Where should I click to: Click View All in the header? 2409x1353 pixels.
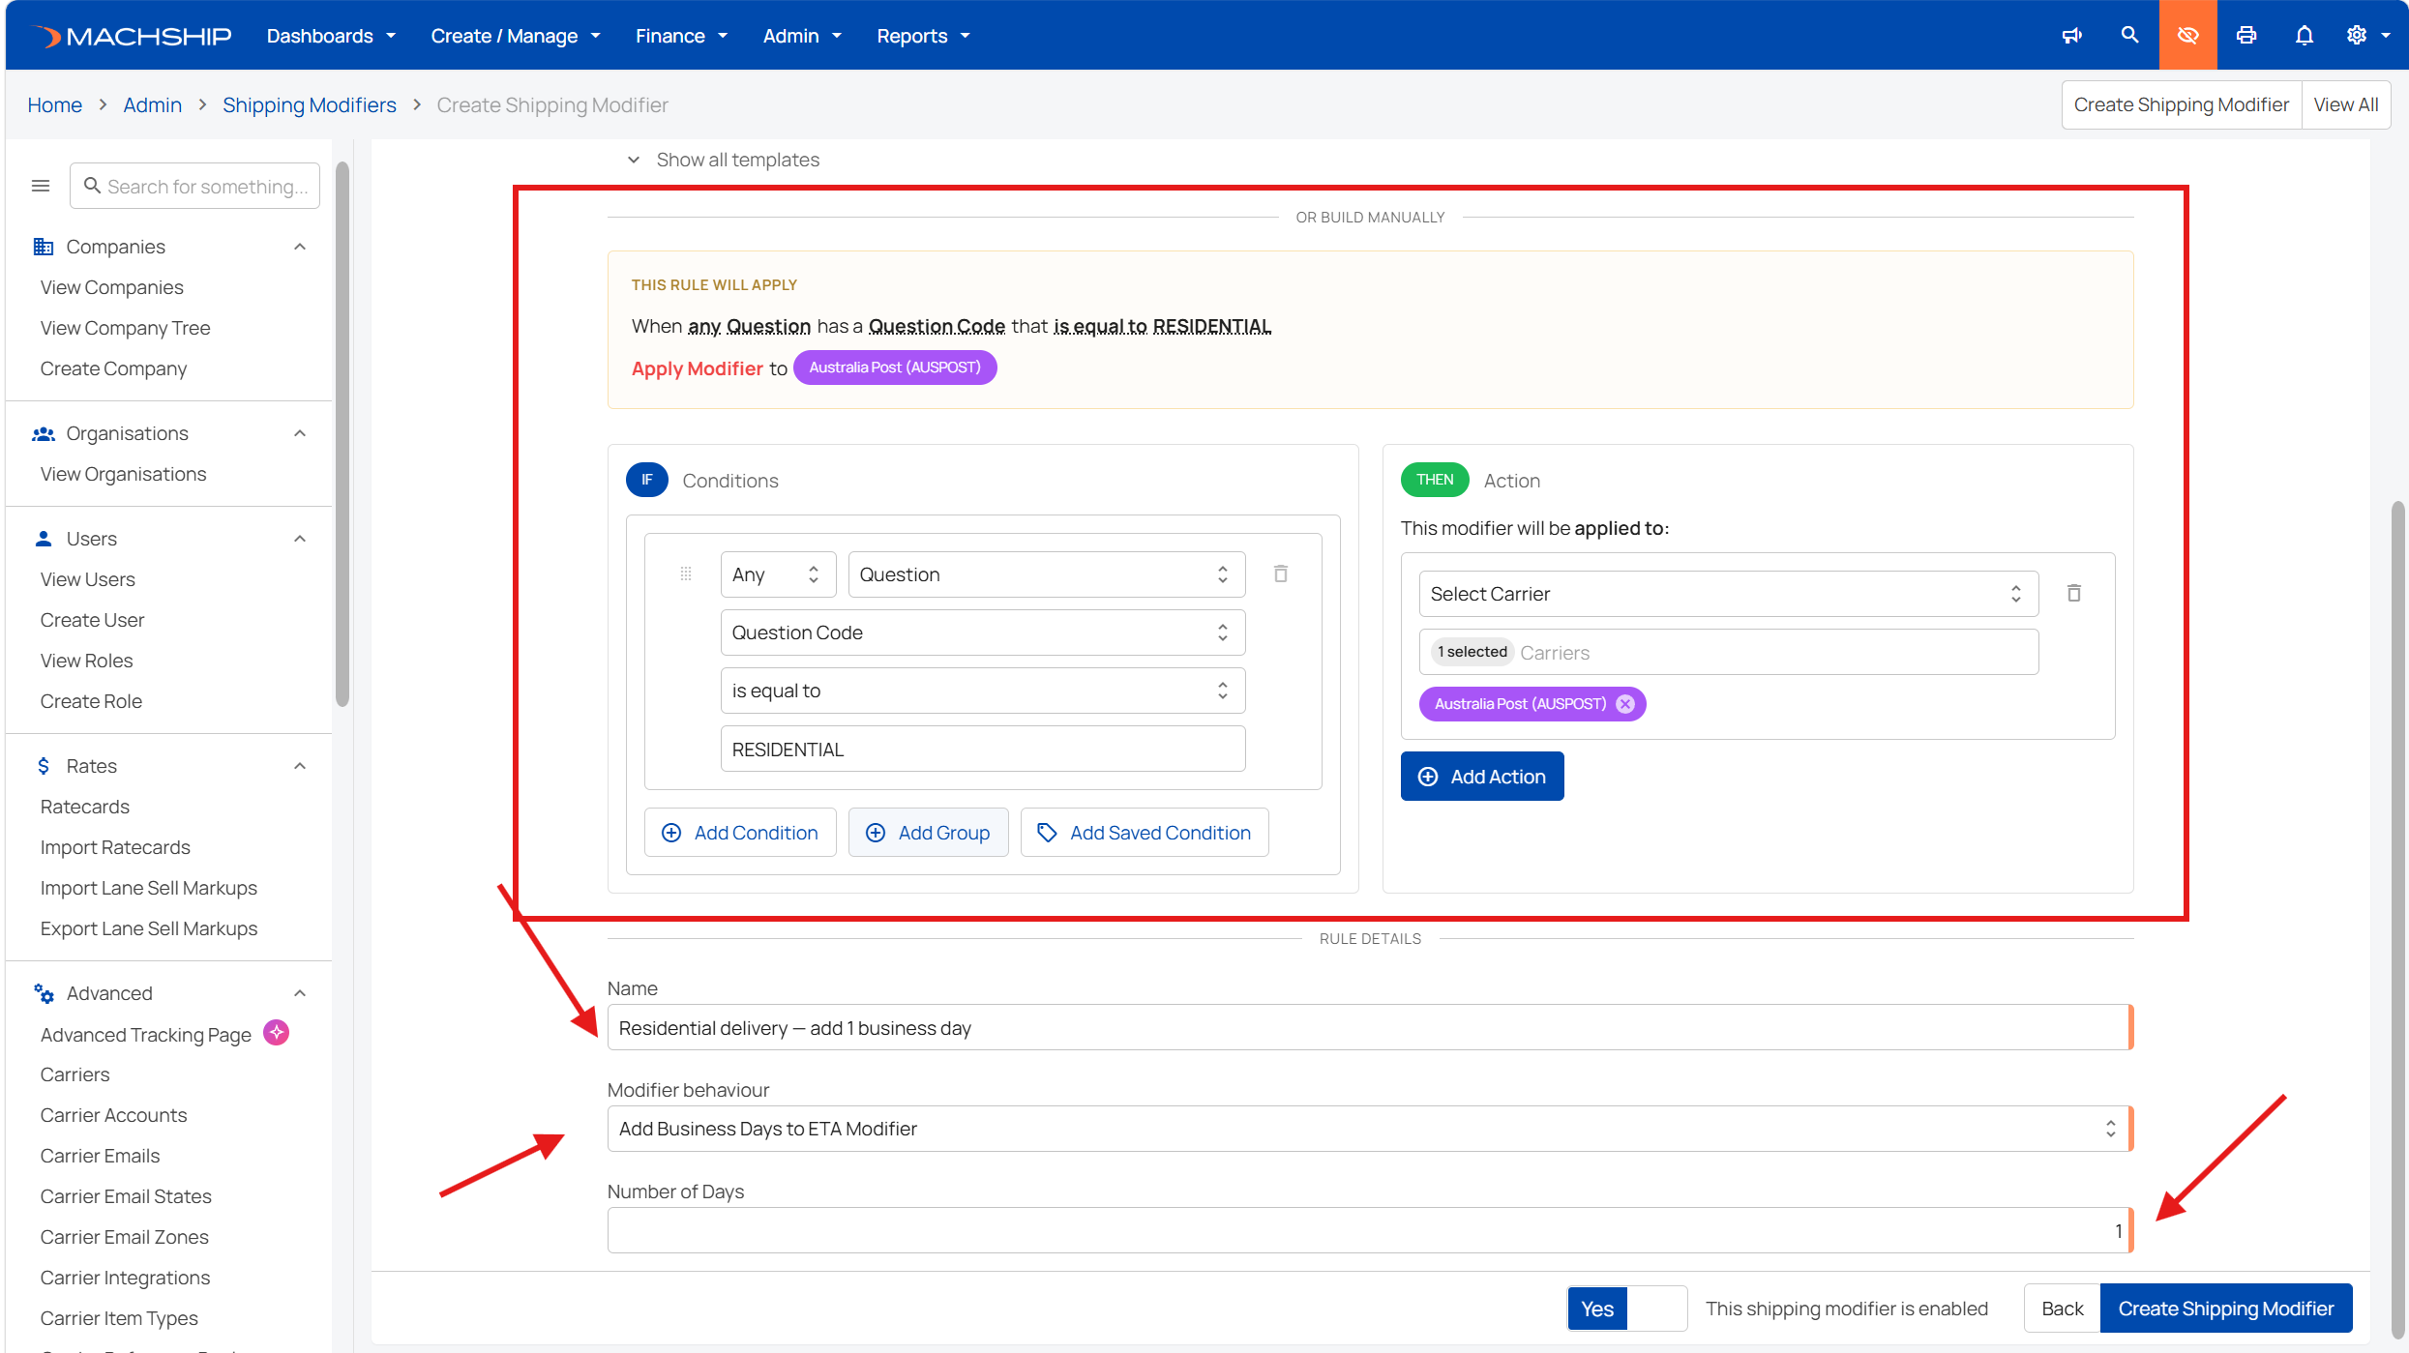[x=2345, y=104]
